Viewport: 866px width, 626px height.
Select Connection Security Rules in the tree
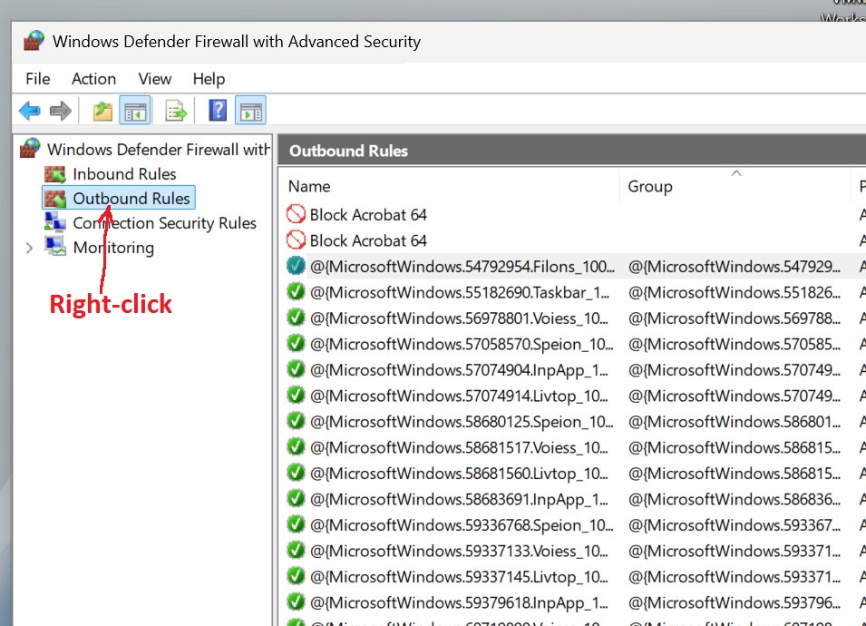164,222
